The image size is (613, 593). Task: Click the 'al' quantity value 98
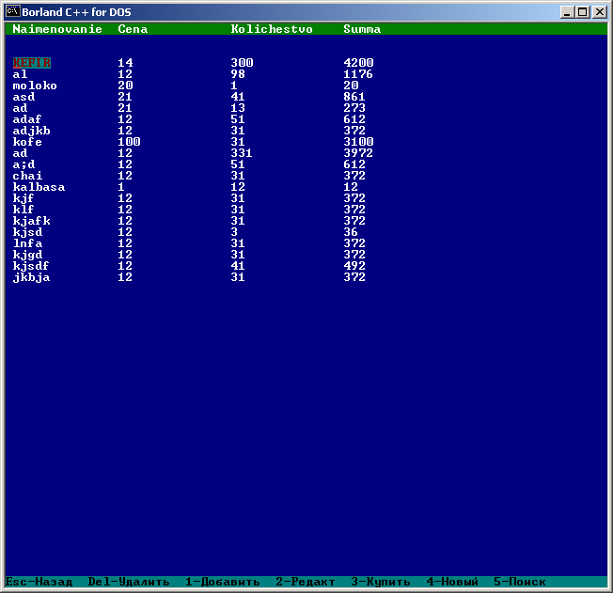pos(238,74)
